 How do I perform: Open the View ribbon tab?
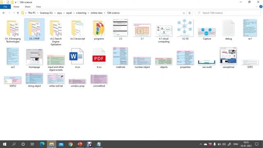tap(38, 7)
